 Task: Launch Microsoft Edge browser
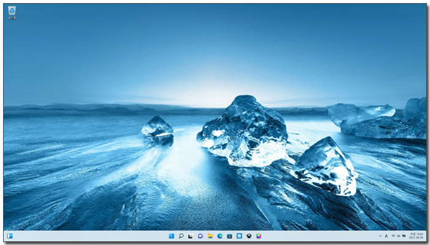coord(220,236)
